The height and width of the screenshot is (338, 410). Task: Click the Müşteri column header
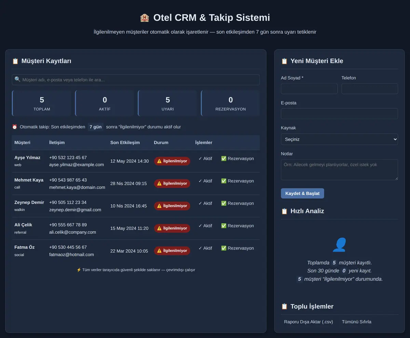click(x=22, y=143)
